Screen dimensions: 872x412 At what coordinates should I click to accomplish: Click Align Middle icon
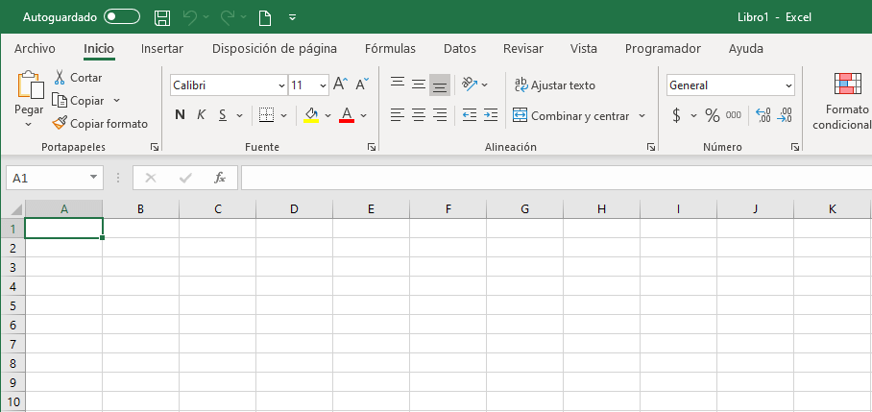pyautogui.click(x=418, y=85)
